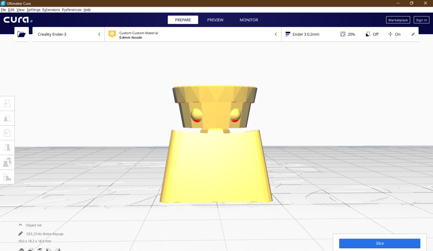Select the Per Model Settings tool
Viewport: 433px width, 251px height.
(7, 162)
